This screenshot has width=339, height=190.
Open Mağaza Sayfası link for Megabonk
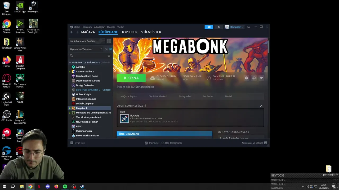tap(129, 96)
